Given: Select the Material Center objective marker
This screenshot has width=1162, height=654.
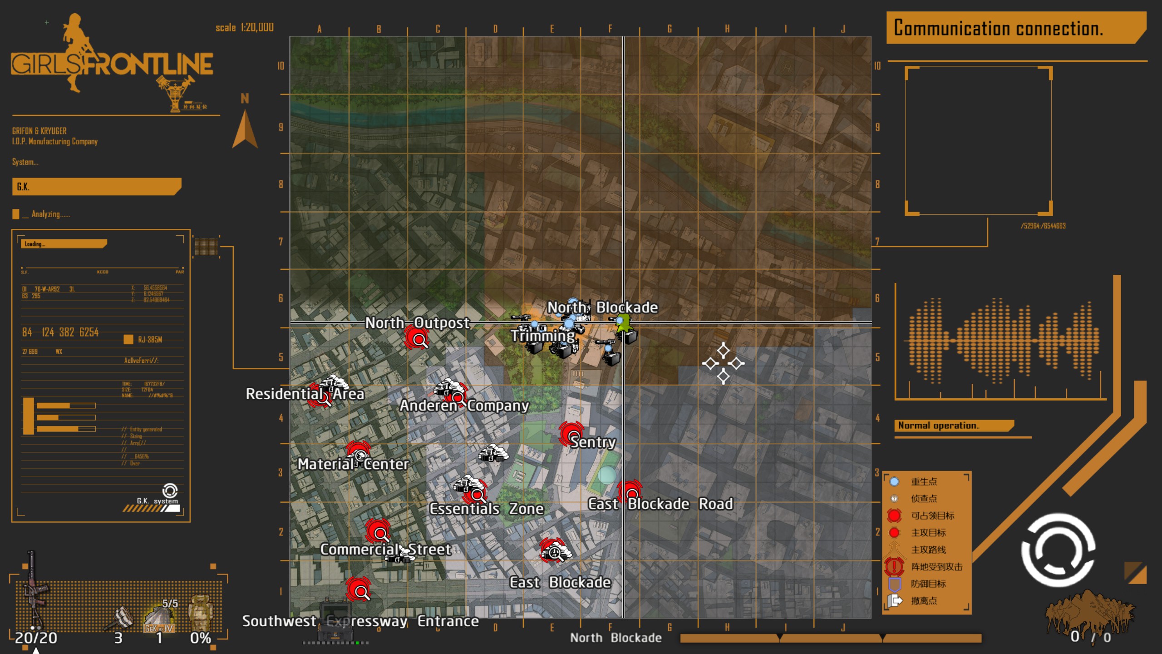Looking at the screenshot, I should [x=358, y=453].
